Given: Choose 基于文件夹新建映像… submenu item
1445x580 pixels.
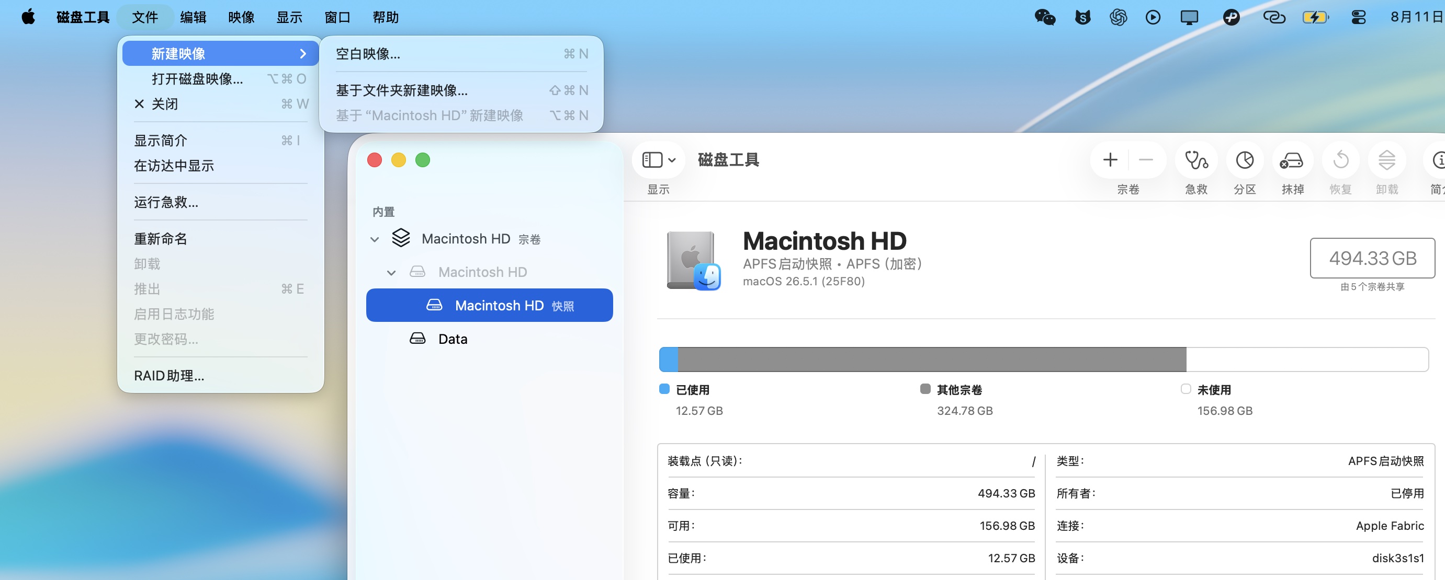Looking at the screenshot, I should coord(461,90).
